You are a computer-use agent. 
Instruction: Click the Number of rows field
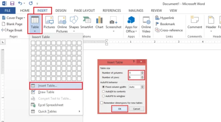tap(135, 77)
